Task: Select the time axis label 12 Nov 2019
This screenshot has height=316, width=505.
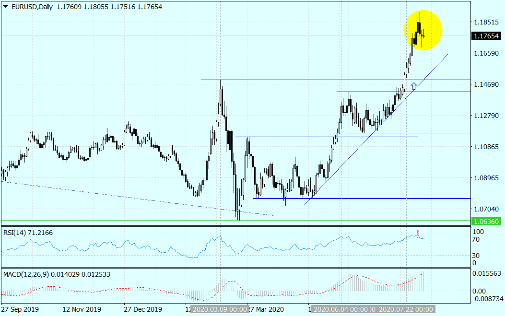Action: point(82,309)
